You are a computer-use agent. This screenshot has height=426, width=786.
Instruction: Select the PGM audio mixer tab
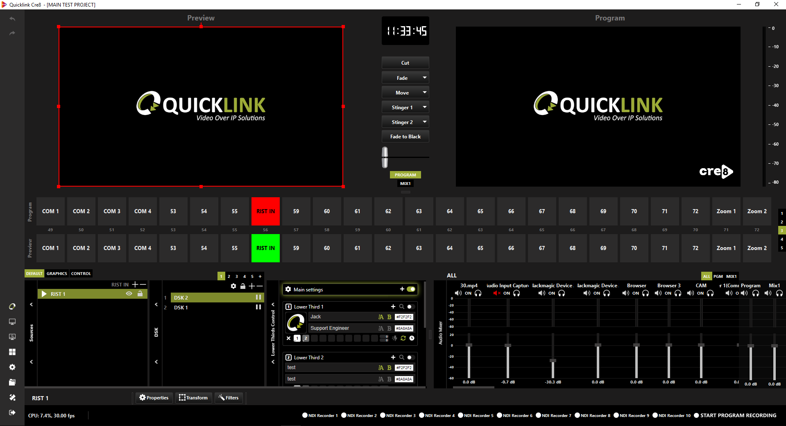(718, 276)
